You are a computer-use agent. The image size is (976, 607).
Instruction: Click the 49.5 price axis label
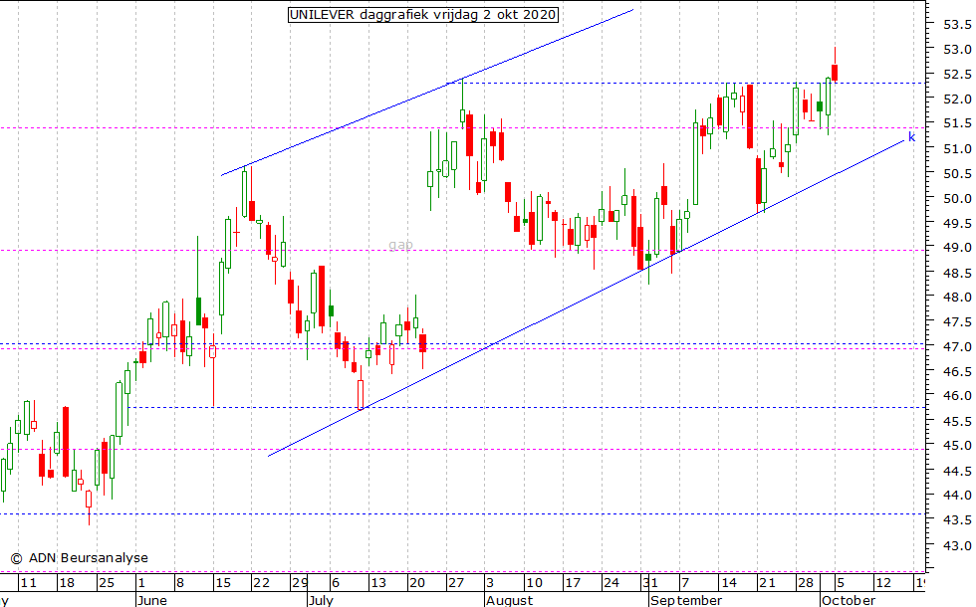(x=957, y=223)
